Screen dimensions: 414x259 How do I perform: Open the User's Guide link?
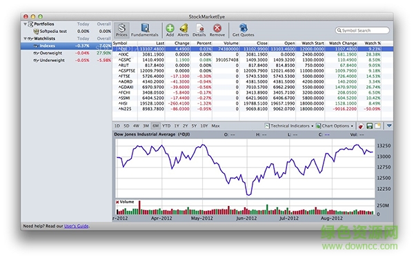(x=77, y=226)
